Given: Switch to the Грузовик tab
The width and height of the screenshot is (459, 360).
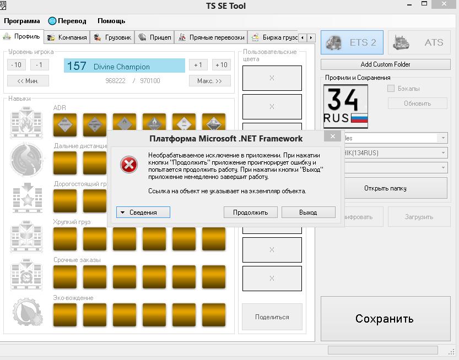Looking at the screenshot, I should [x=112, y=37].
